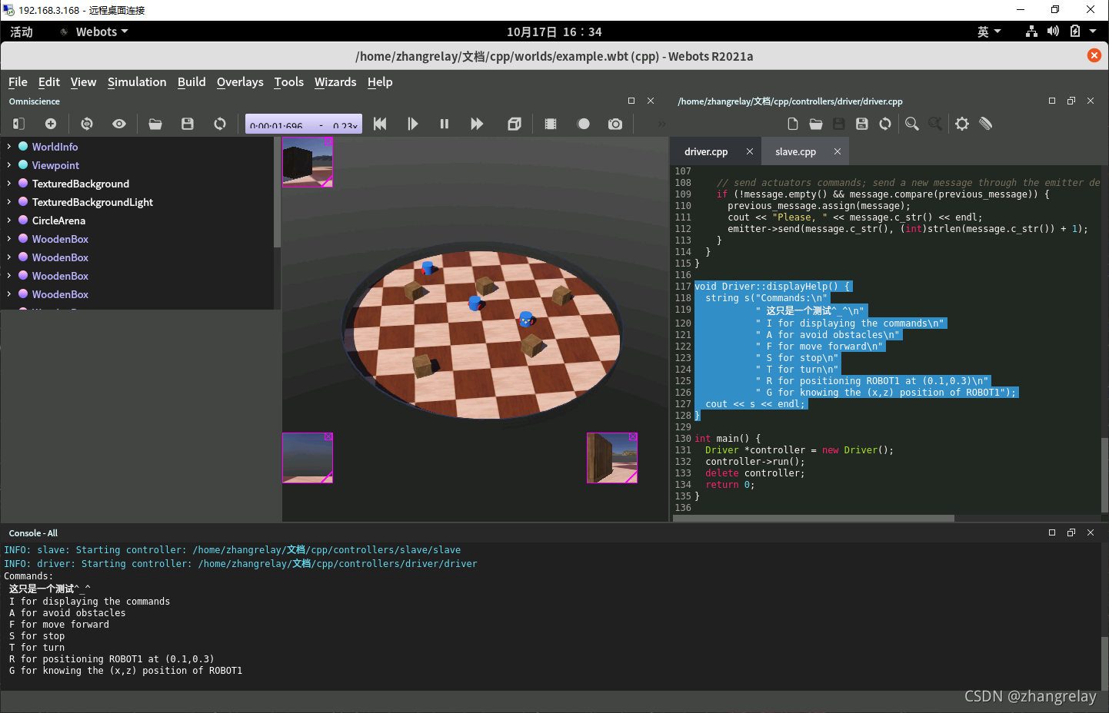The image size is (1109, 713).
Task: Step the simulation one frame
Action: [412, 124]
